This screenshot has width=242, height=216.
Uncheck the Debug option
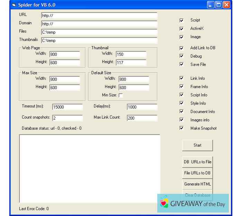pyautogui.click(x=181, y=56)
